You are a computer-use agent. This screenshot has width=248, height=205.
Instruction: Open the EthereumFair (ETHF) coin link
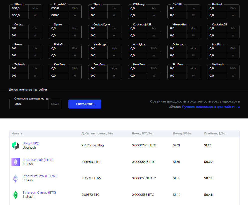point(38,160)
